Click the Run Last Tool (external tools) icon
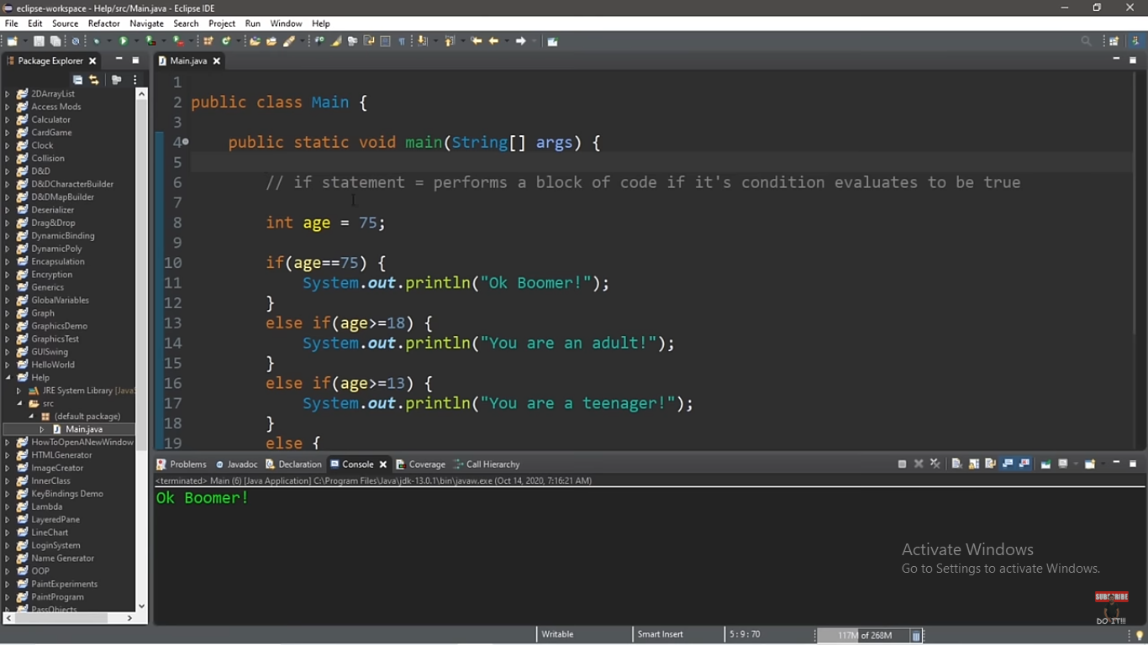The image size is (1148, 645). point(178,41)
